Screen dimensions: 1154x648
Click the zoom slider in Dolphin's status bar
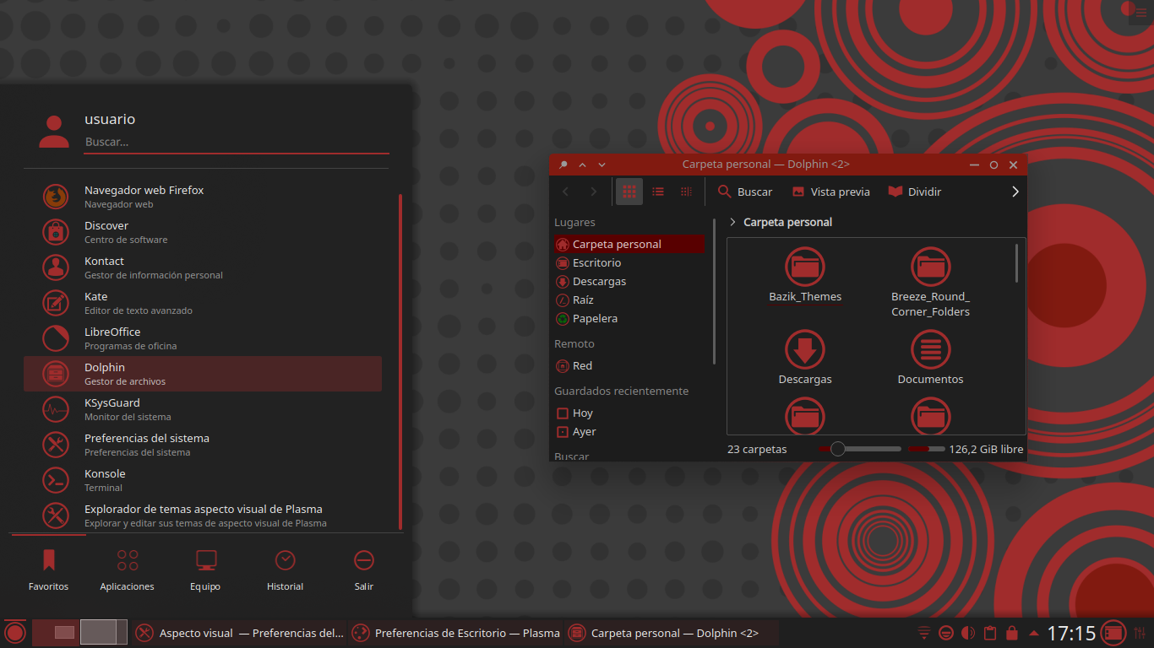tap(859, 449)
